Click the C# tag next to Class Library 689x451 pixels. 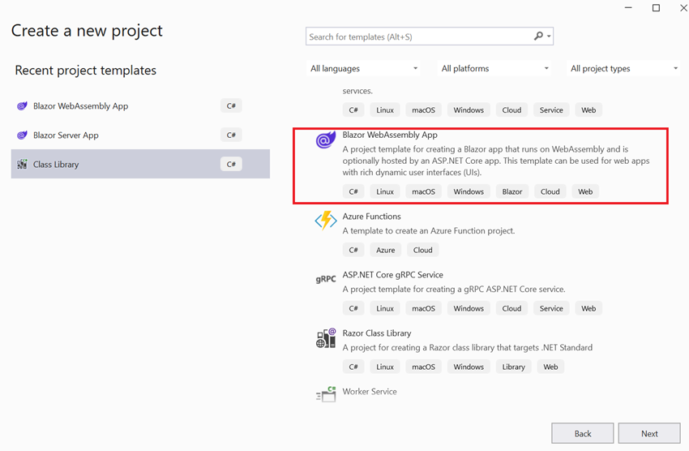coord(231,165)
